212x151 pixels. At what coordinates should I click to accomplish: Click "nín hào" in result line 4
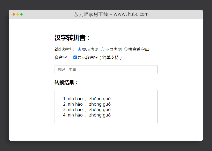pyautogui.click(x=75, y=115)
